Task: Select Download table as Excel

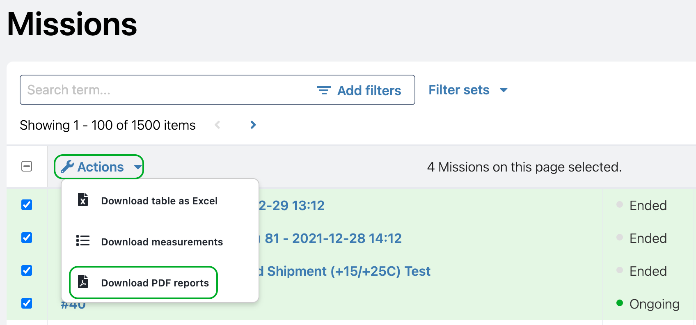Action: (x=159, y=201)
